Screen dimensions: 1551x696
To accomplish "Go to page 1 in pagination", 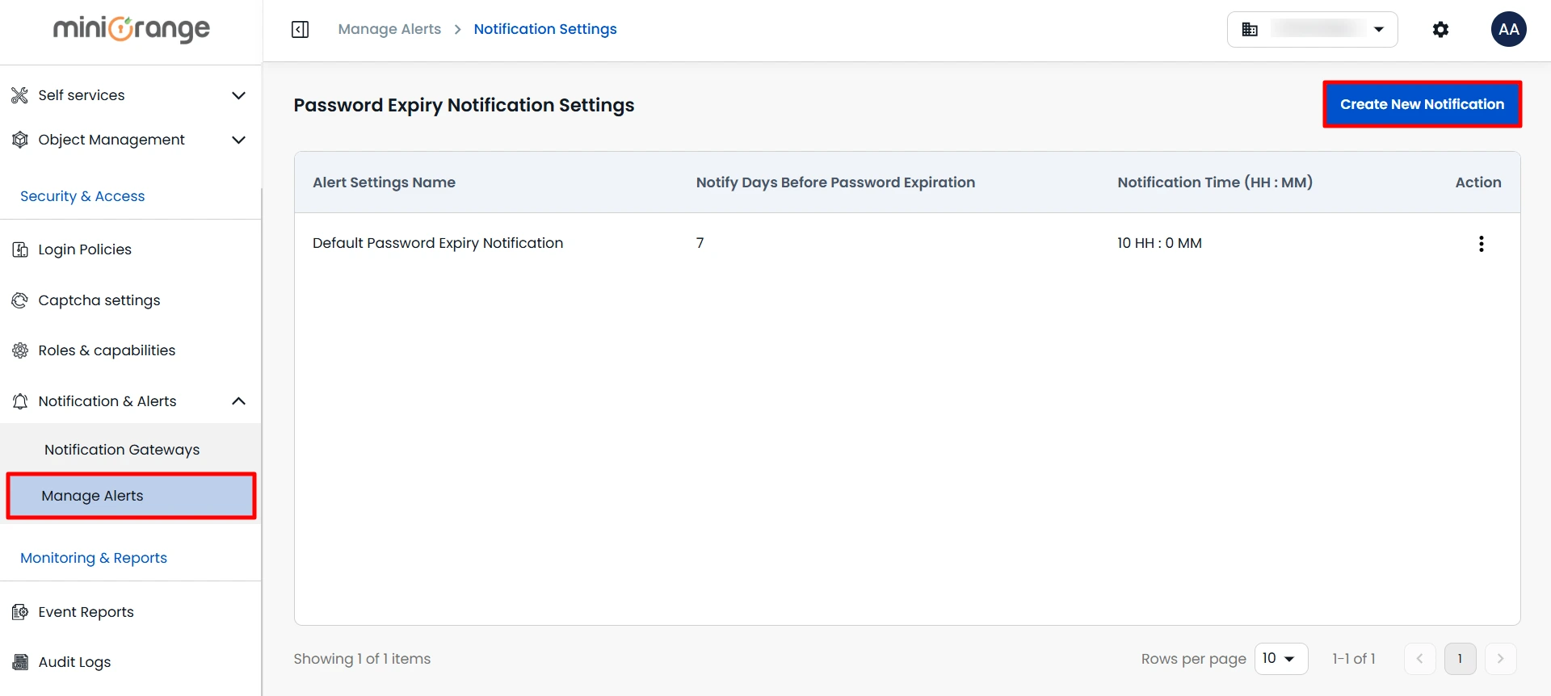I will (1460, 659).
